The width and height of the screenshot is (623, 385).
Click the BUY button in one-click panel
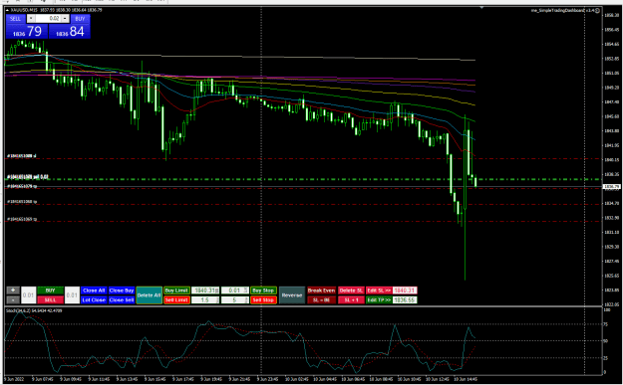(81, 19)
